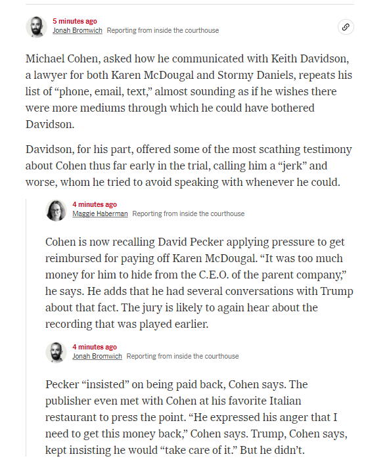The width and height of the screenshot is (389, 469).
Task: Open Jonah Bromwich's author link on the reply post
Action: click(x=97, y=356)
